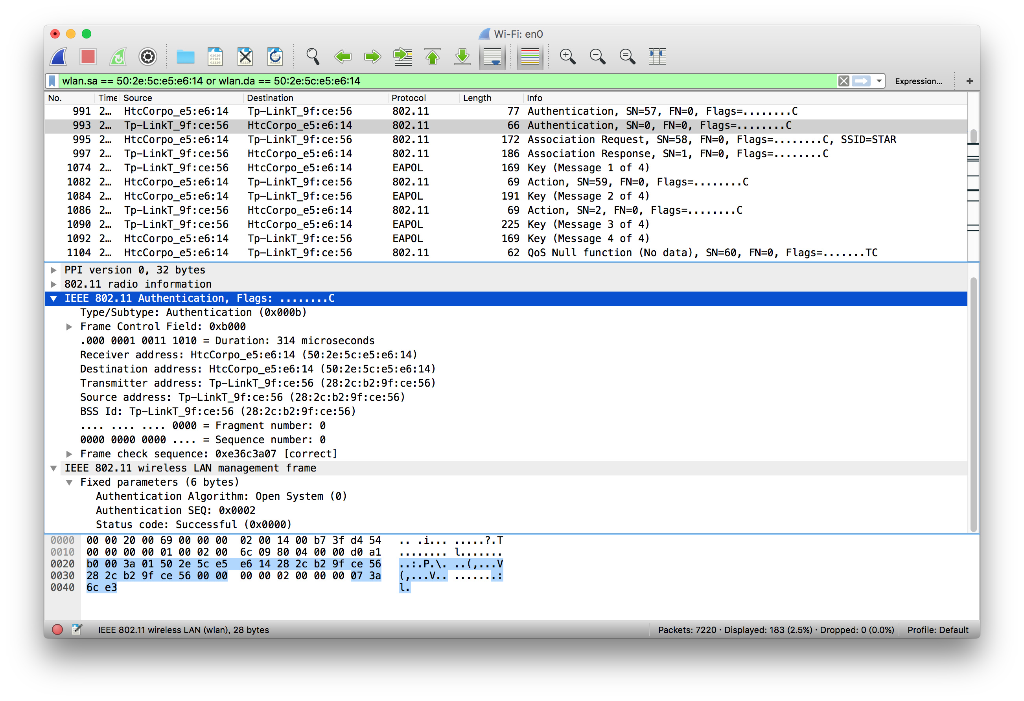Click the green Restart capture fin icon

[118, 57]
